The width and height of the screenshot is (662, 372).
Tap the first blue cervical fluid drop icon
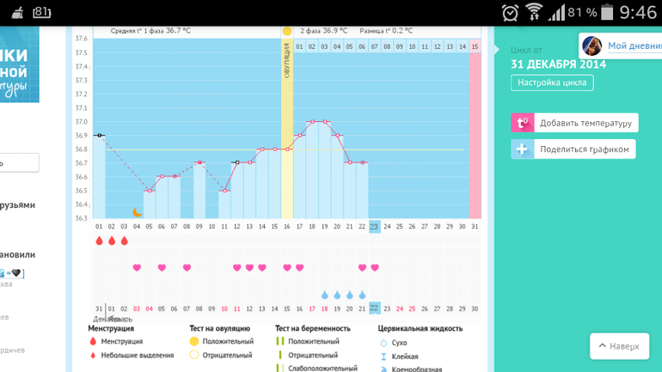(325, 295)
